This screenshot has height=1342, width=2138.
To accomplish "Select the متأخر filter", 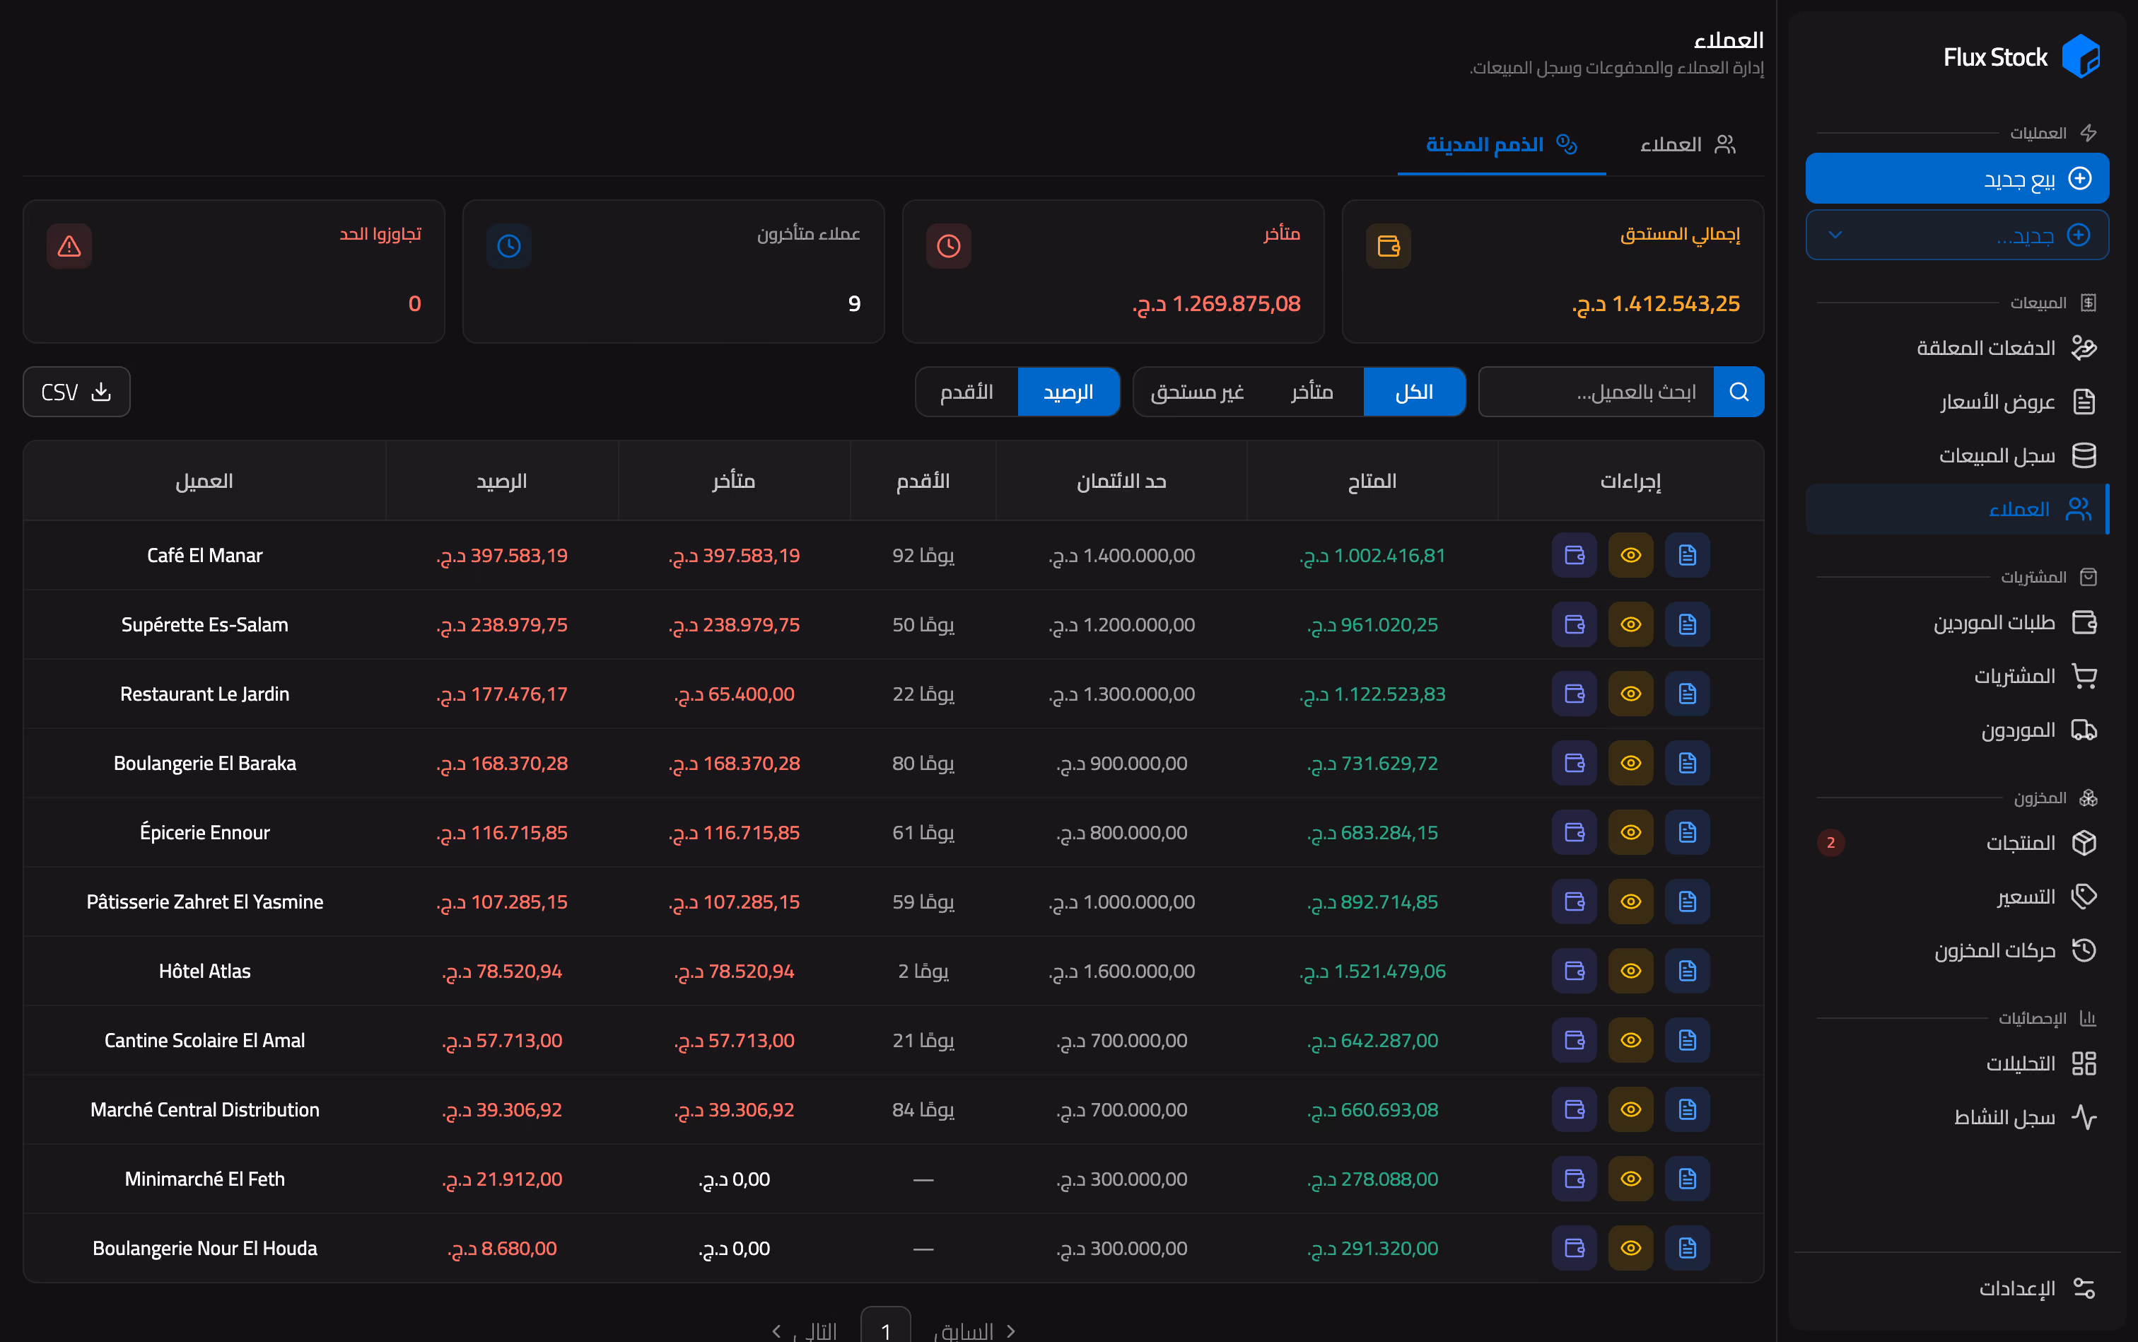I will (x=1312, y=392).
